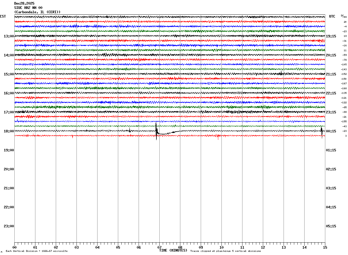Click the large black spike near minute 07
The width and height of the screenshot is (348, 255).
tap(156, 131)
